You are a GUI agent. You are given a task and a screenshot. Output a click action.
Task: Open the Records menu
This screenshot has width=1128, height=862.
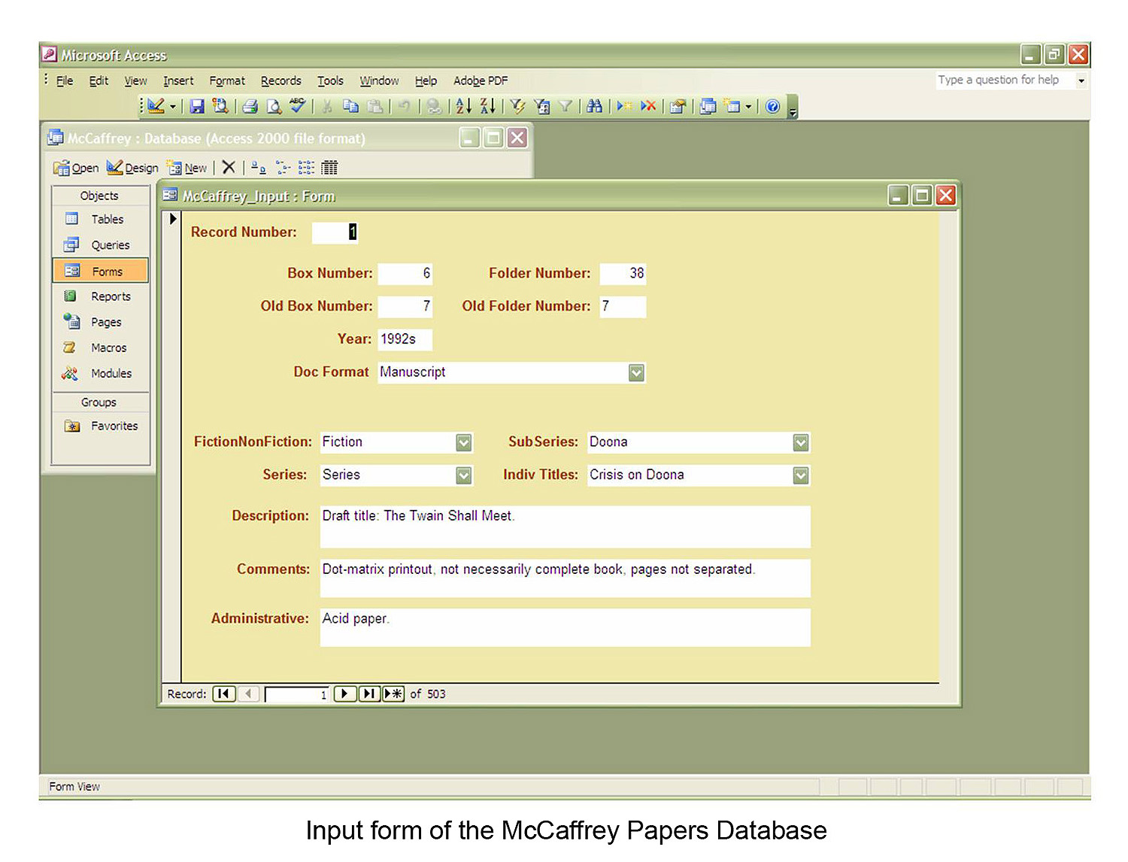coord(281,80)
